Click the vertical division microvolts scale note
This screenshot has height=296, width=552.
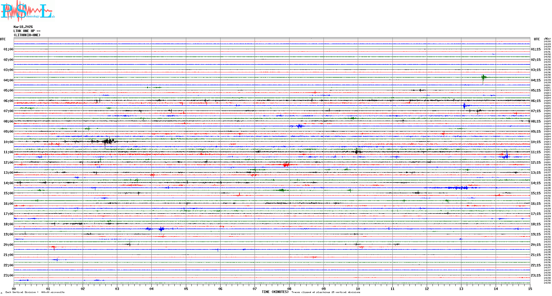pos(35,292)
